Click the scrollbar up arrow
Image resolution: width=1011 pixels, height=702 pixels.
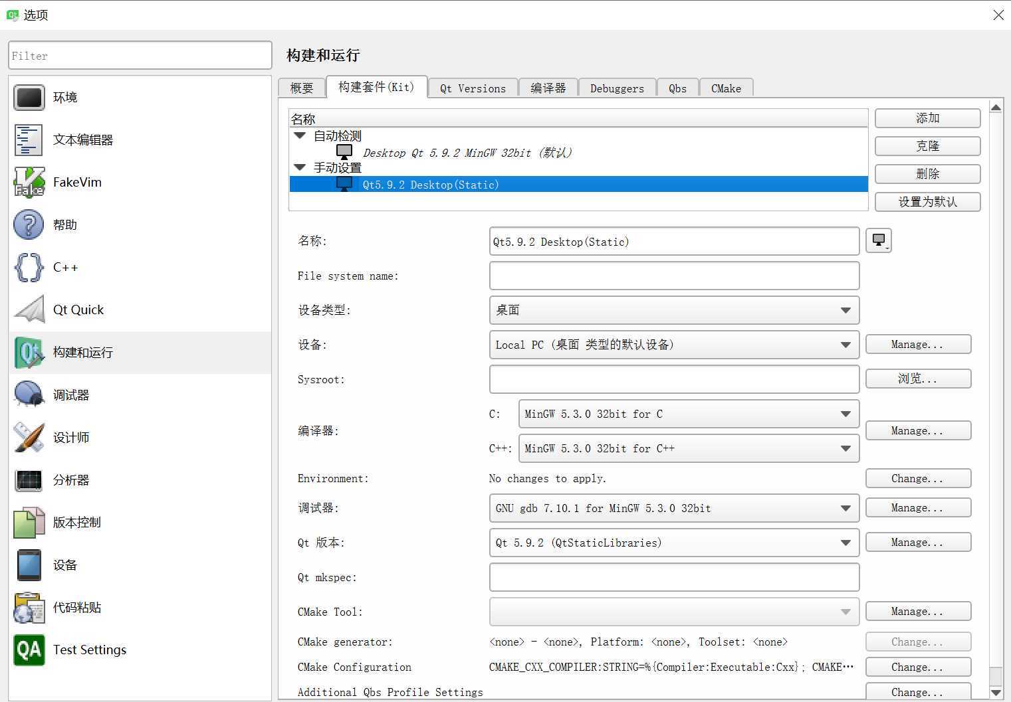click(996, 107)
